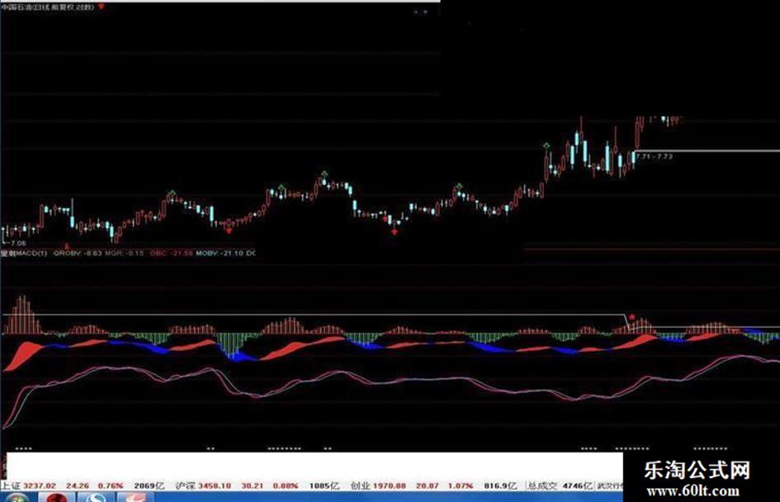This screenshot has height=502, width=780.
Task: Click the 7.06 low price label
Action: tap(18, 243)
